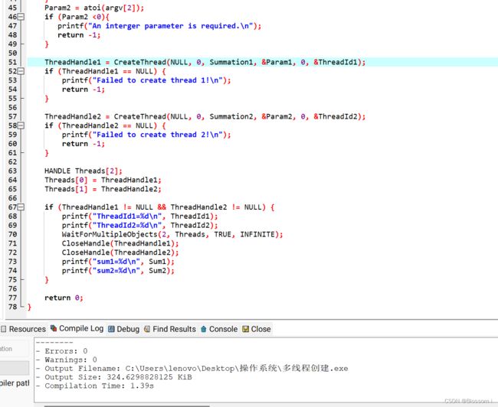The width and height of the screenshot is (498, 407).
Task: Collapse the fold at line 58
Action: pos(21,125)
